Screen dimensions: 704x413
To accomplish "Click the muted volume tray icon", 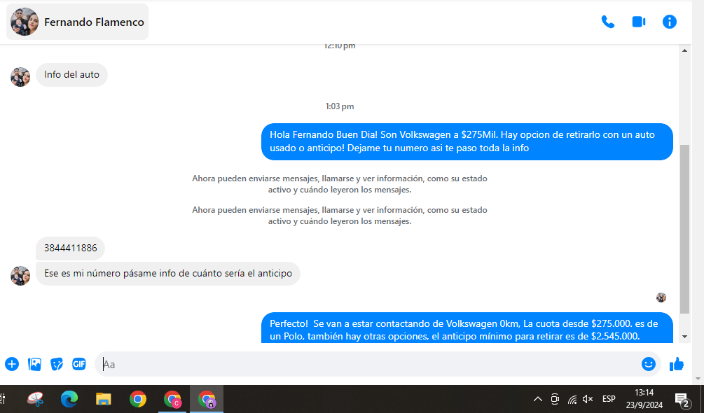I will (588, 399).
